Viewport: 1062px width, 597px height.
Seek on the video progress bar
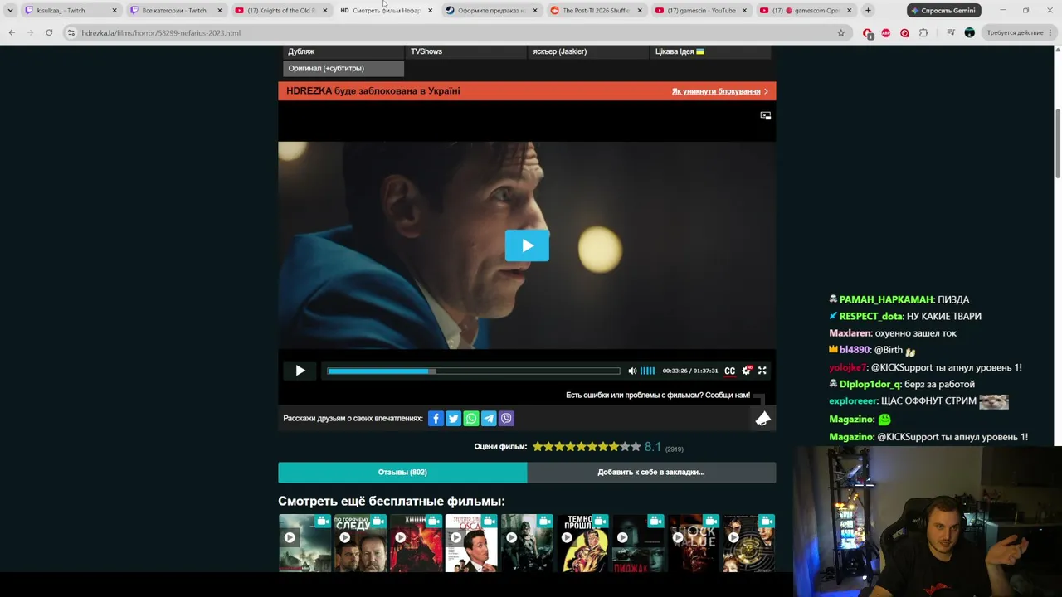(474, 371)
